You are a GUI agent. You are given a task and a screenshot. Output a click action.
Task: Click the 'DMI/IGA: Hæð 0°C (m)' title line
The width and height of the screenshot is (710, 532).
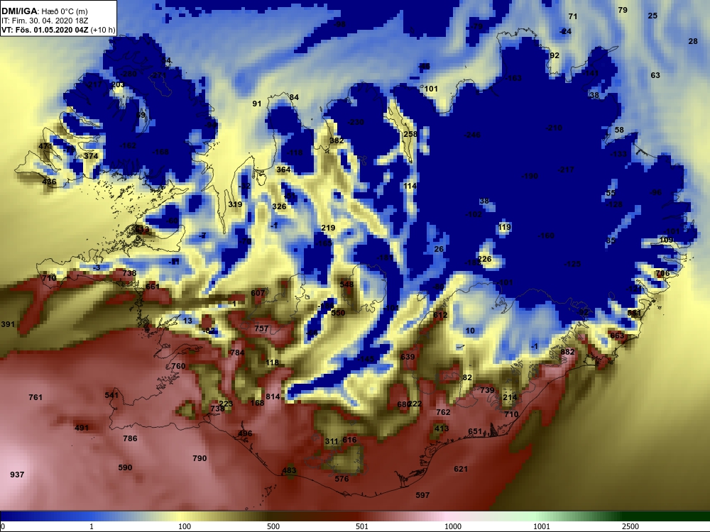point(44,11)
